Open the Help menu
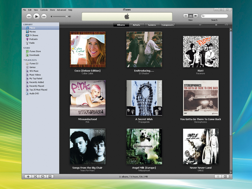This screenshot has height=189, width=252. click(70, 10)
